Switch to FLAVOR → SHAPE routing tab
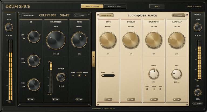 click(115, 6)
